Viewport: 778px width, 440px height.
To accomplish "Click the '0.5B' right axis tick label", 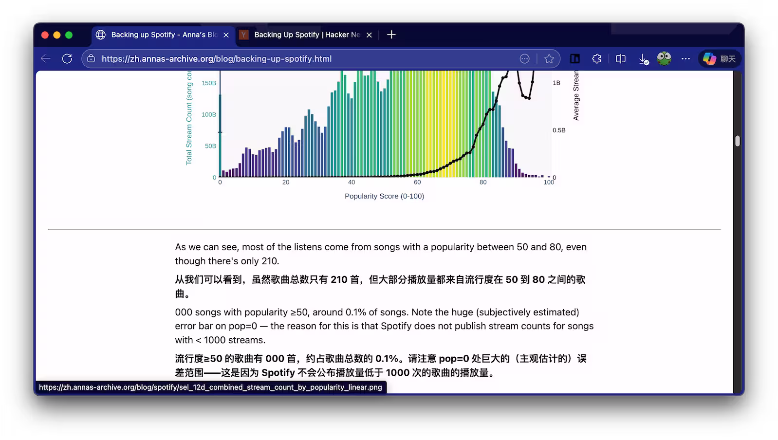I will 559,130.
